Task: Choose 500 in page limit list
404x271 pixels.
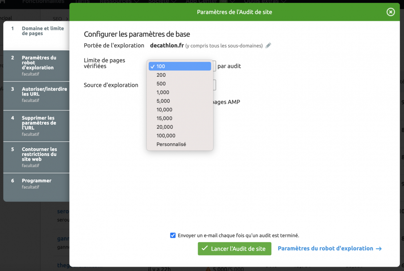Action: point(180,84)
